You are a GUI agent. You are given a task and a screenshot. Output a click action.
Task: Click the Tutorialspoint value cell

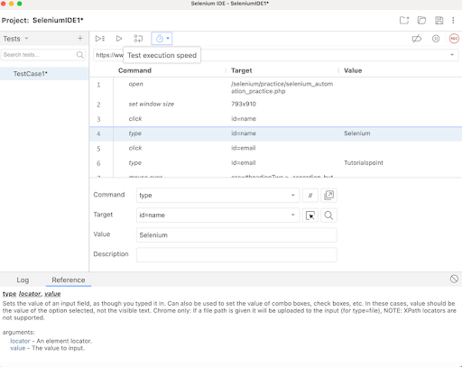click(x=364, y=163)
